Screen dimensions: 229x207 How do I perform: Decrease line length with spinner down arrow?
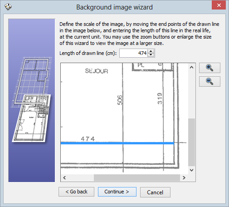coord(151,55)
